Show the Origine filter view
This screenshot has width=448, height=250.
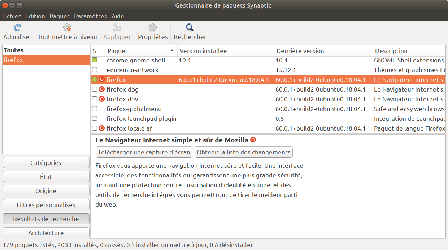point(46,191)
